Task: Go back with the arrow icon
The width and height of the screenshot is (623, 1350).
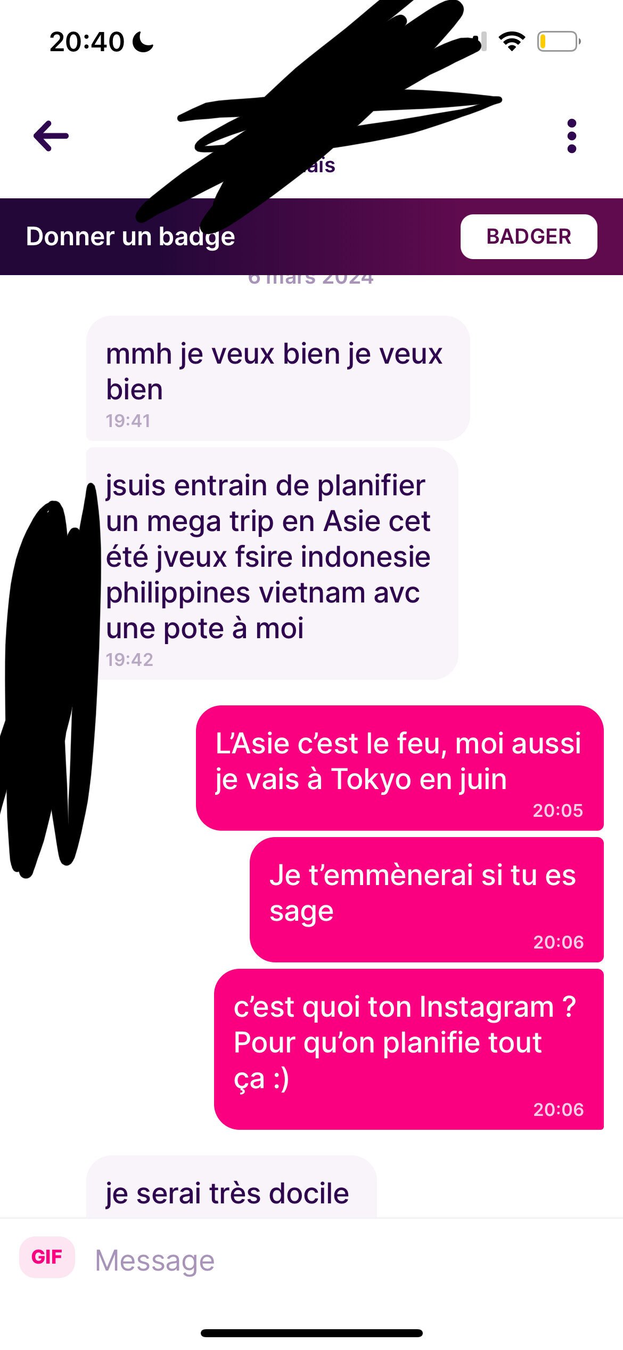Action: [51, 136]
